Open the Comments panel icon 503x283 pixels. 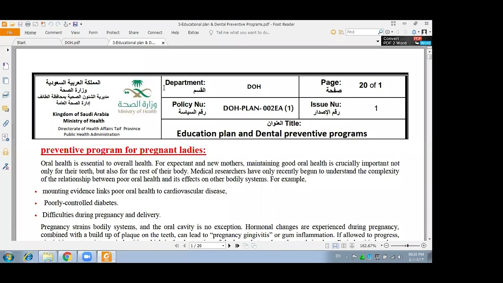[x=6, y=109]
